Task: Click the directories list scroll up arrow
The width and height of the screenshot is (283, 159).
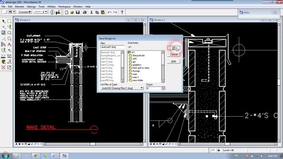Action: pos(163,52)
